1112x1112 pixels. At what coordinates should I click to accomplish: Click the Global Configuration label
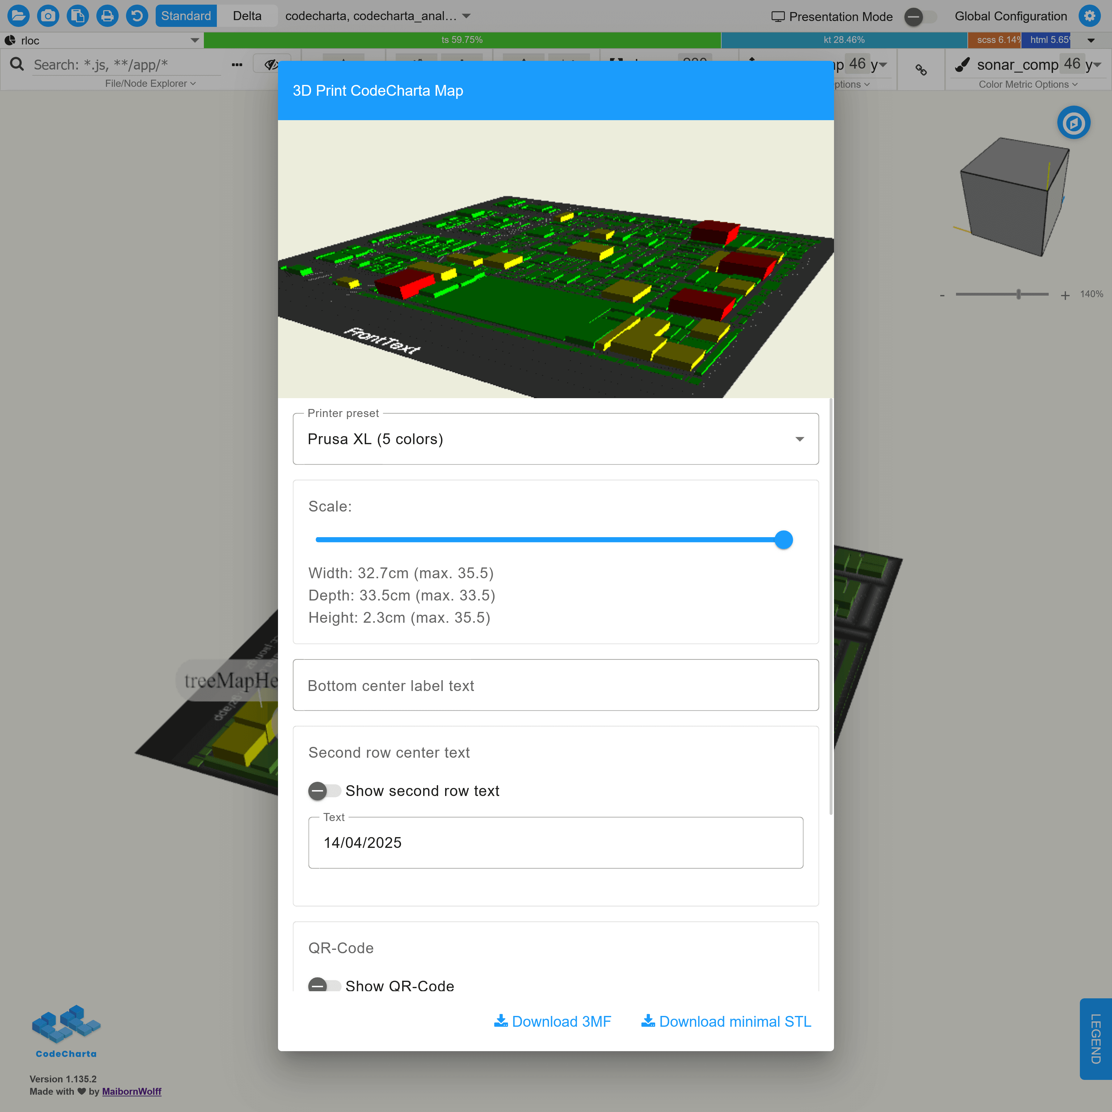(x=1011, y=16)
